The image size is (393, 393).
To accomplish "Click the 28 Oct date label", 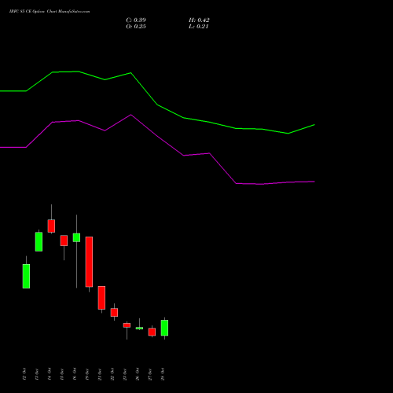I will point(163,374).
